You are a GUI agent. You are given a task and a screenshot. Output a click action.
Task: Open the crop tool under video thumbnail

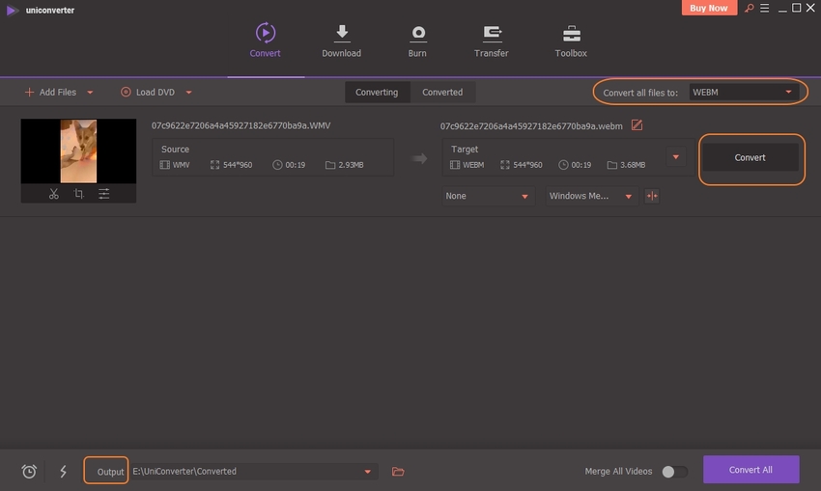point(78,194)
